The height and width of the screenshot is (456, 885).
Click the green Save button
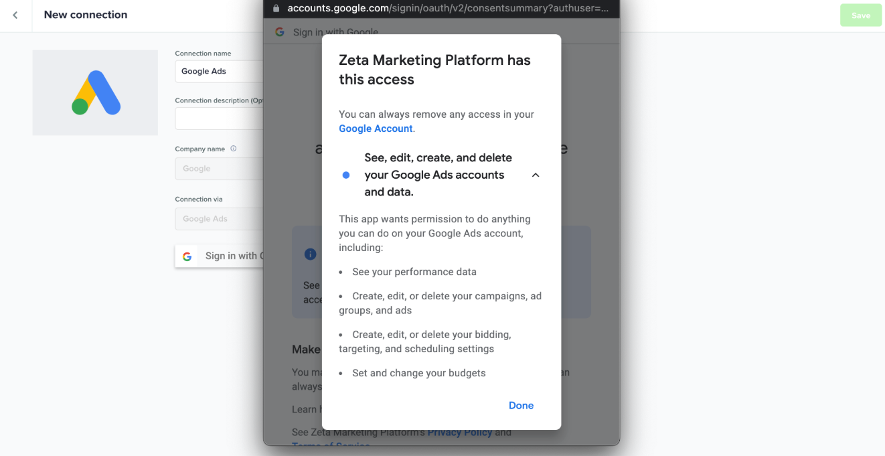pyautogui.click(x=860, y=15)
